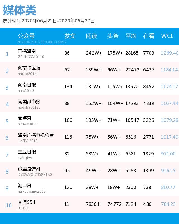
Task: Click headline count 74772
Action: click(114, 204)
